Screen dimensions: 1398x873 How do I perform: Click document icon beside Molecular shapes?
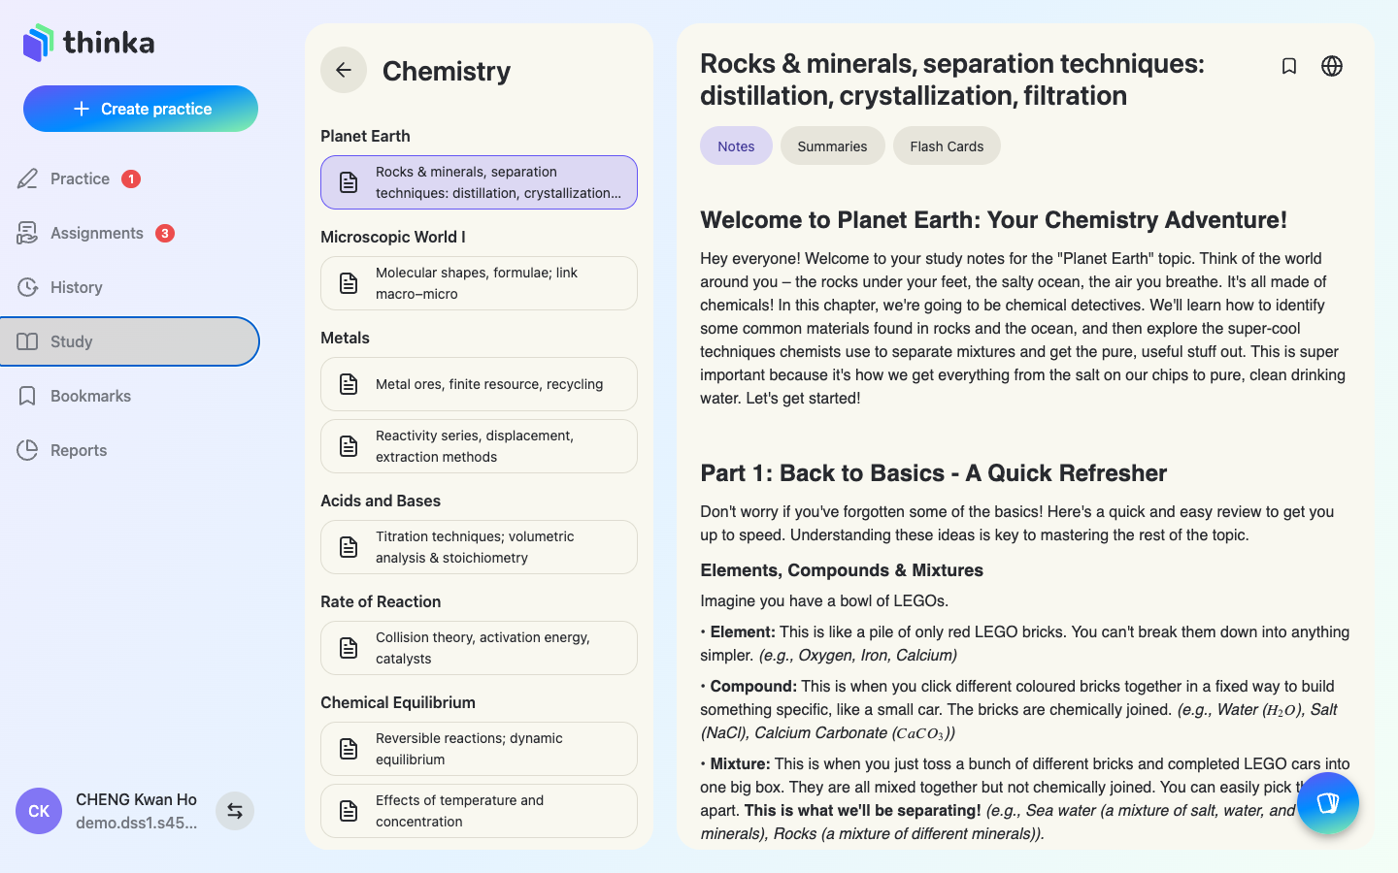(x=349, y=283)
